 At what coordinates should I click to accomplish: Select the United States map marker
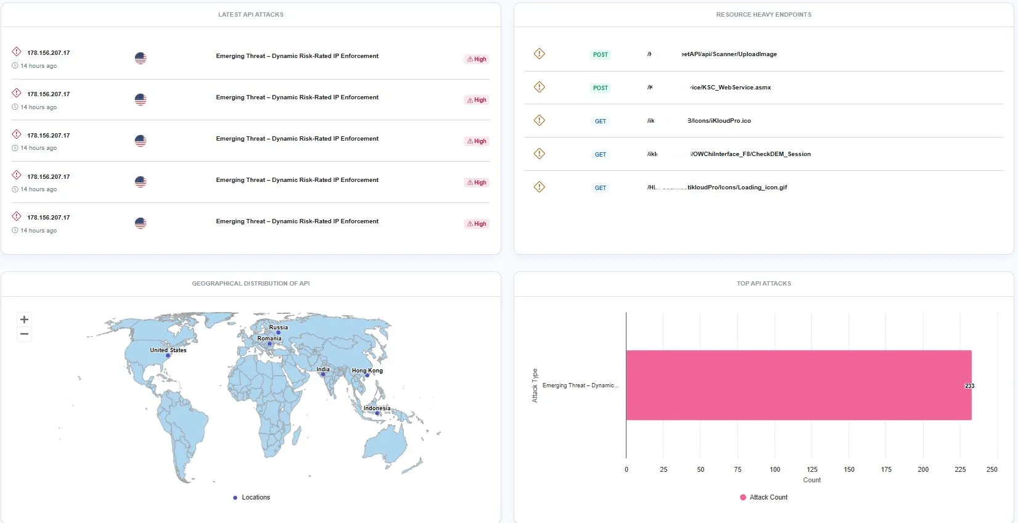[x=168, y=356]
